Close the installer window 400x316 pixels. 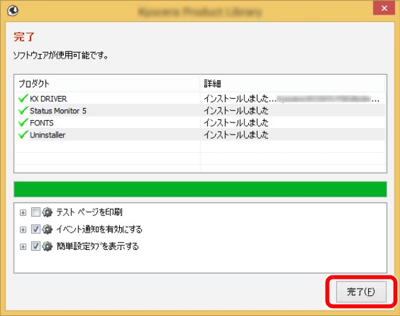(384, 8)
